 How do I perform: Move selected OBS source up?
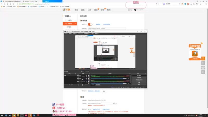[85, 85]
